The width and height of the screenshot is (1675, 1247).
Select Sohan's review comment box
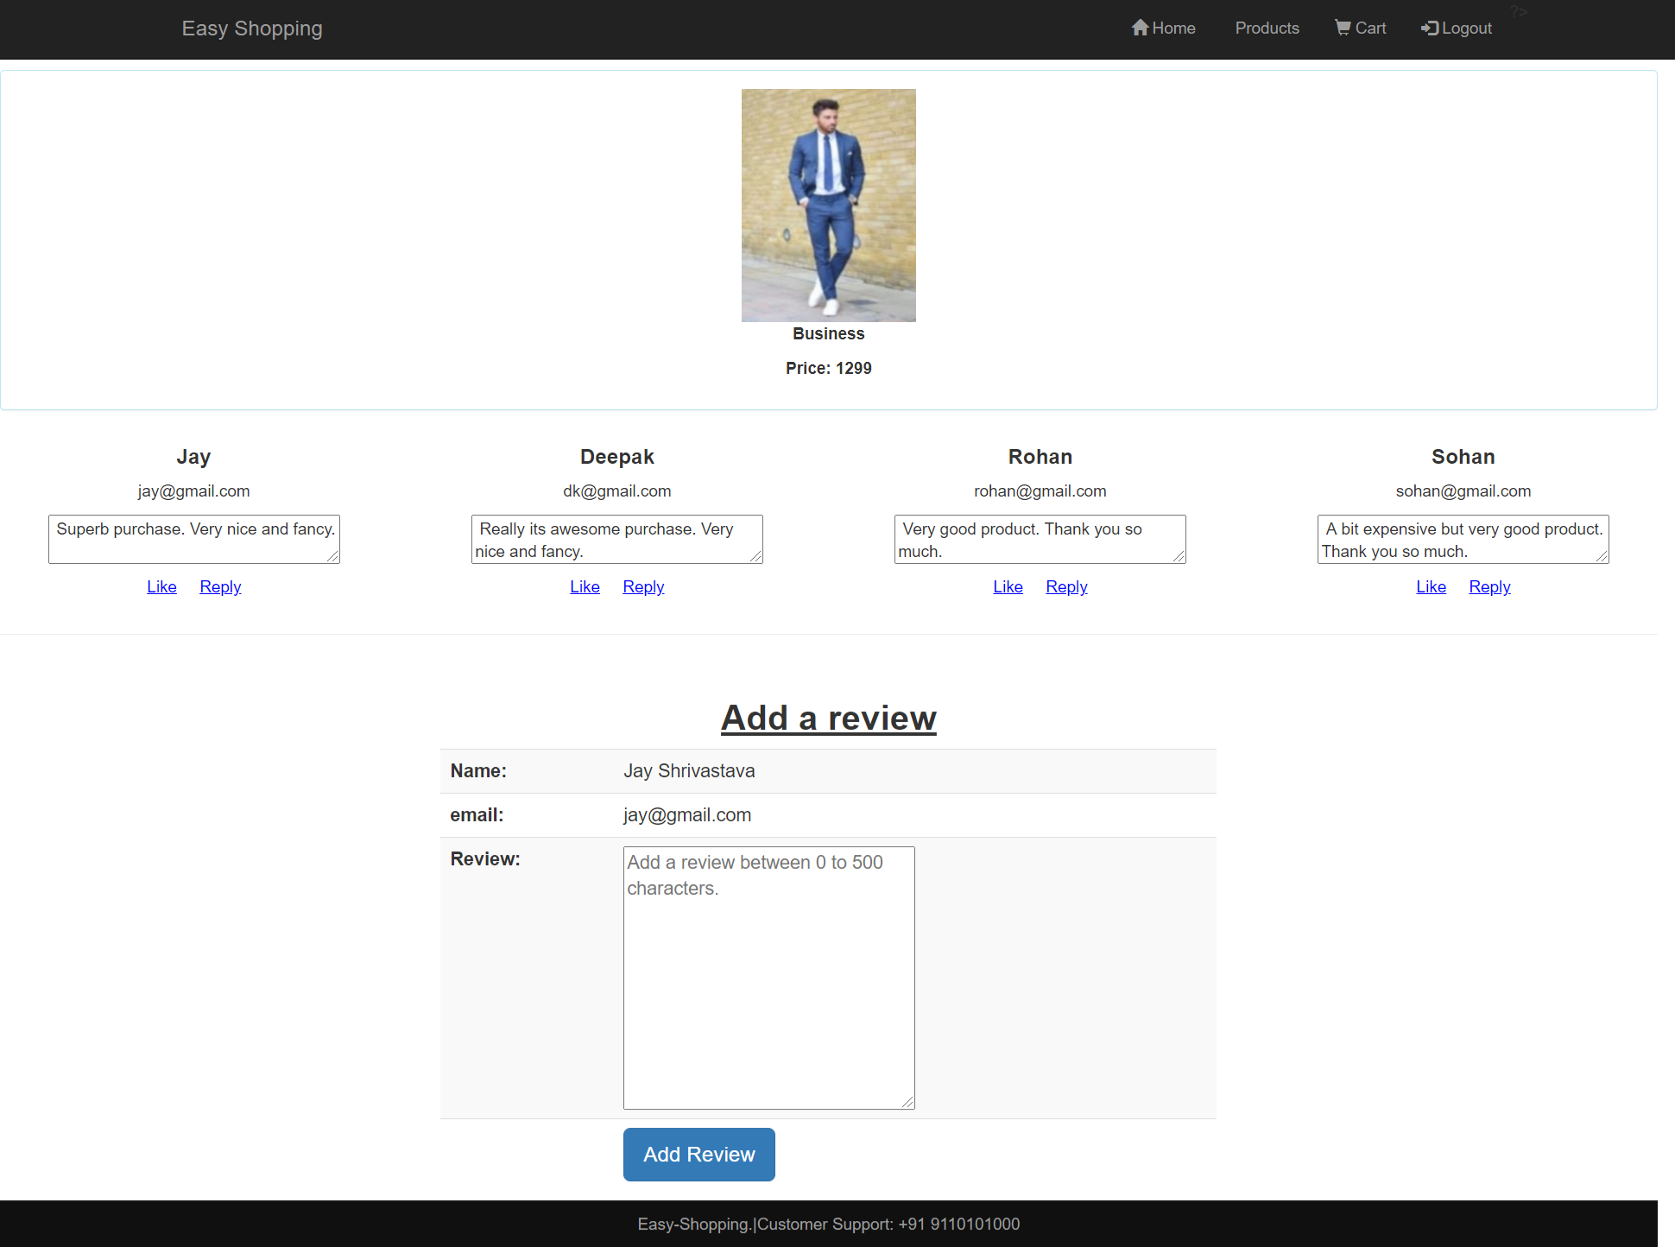[1463, 539]
